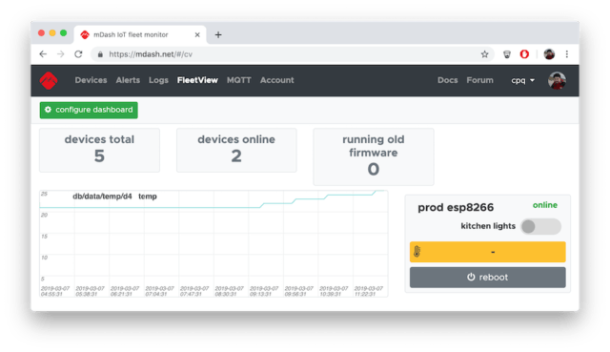Open a new tab with plus icon
Image resolution: width=610 pixels, height=352 pixels.
[218, 34]
